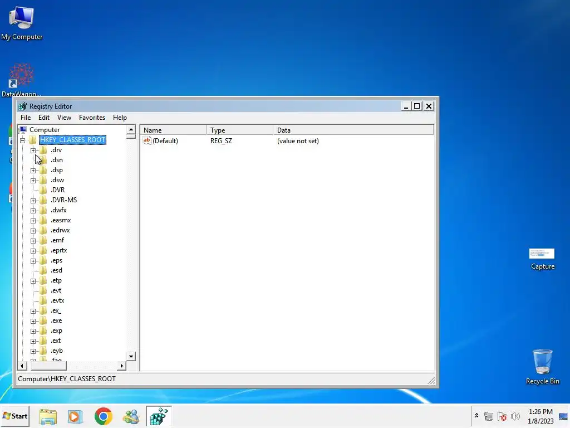Show hidden system tray icons

pos(476,416)
